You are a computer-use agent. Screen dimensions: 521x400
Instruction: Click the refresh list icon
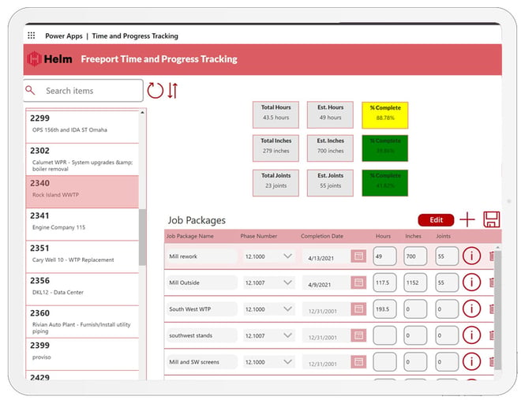pos(156,91)
